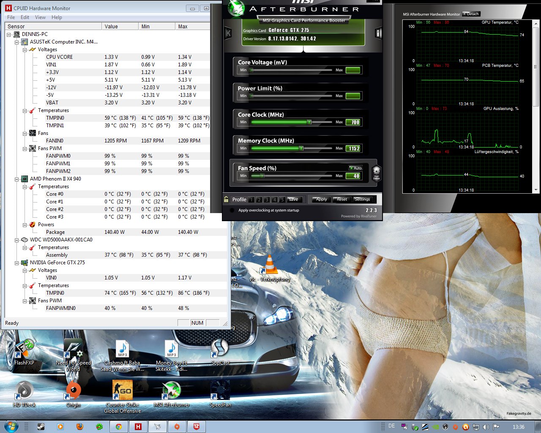Click the media player taskbar icon
Viewport: 541px width, 433px height.
point(60,427)
